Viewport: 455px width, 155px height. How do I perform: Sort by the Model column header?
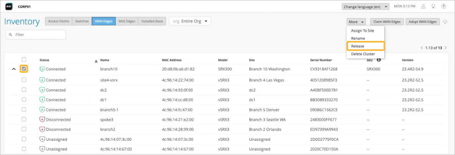click(x=223, y=60)
